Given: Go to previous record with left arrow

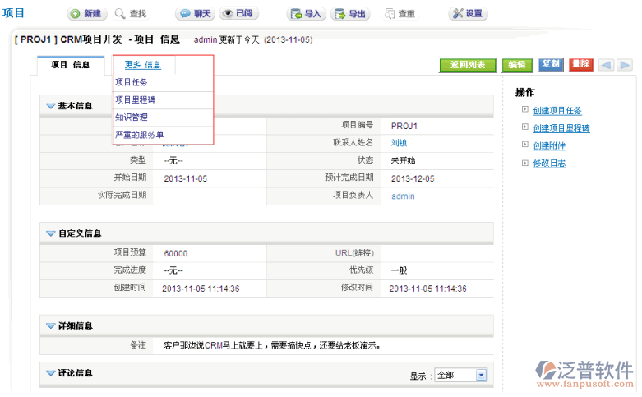Looking at the screenshot, I should coord(606,65).
